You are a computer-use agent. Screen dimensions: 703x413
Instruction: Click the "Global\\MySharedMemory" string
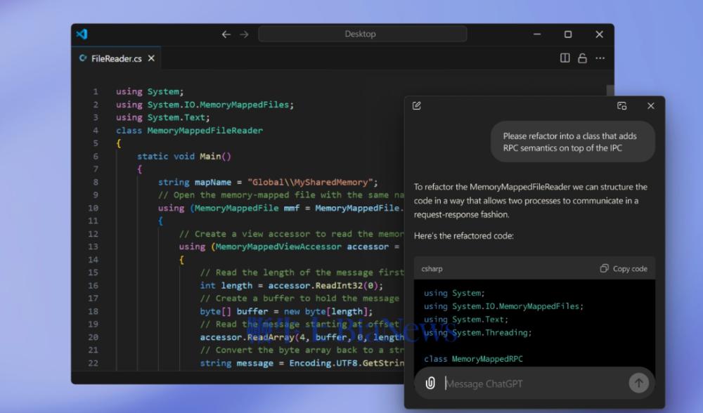tap(311, 182)
